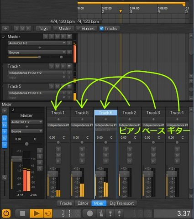
Task: Click E edit button for Independence #1 Out 1+2
Action: coord(64,73)
